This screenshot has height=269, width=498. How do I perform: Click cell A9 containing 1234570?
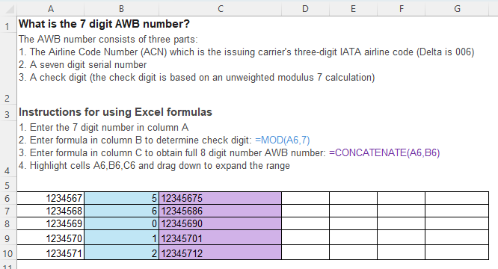51,238
